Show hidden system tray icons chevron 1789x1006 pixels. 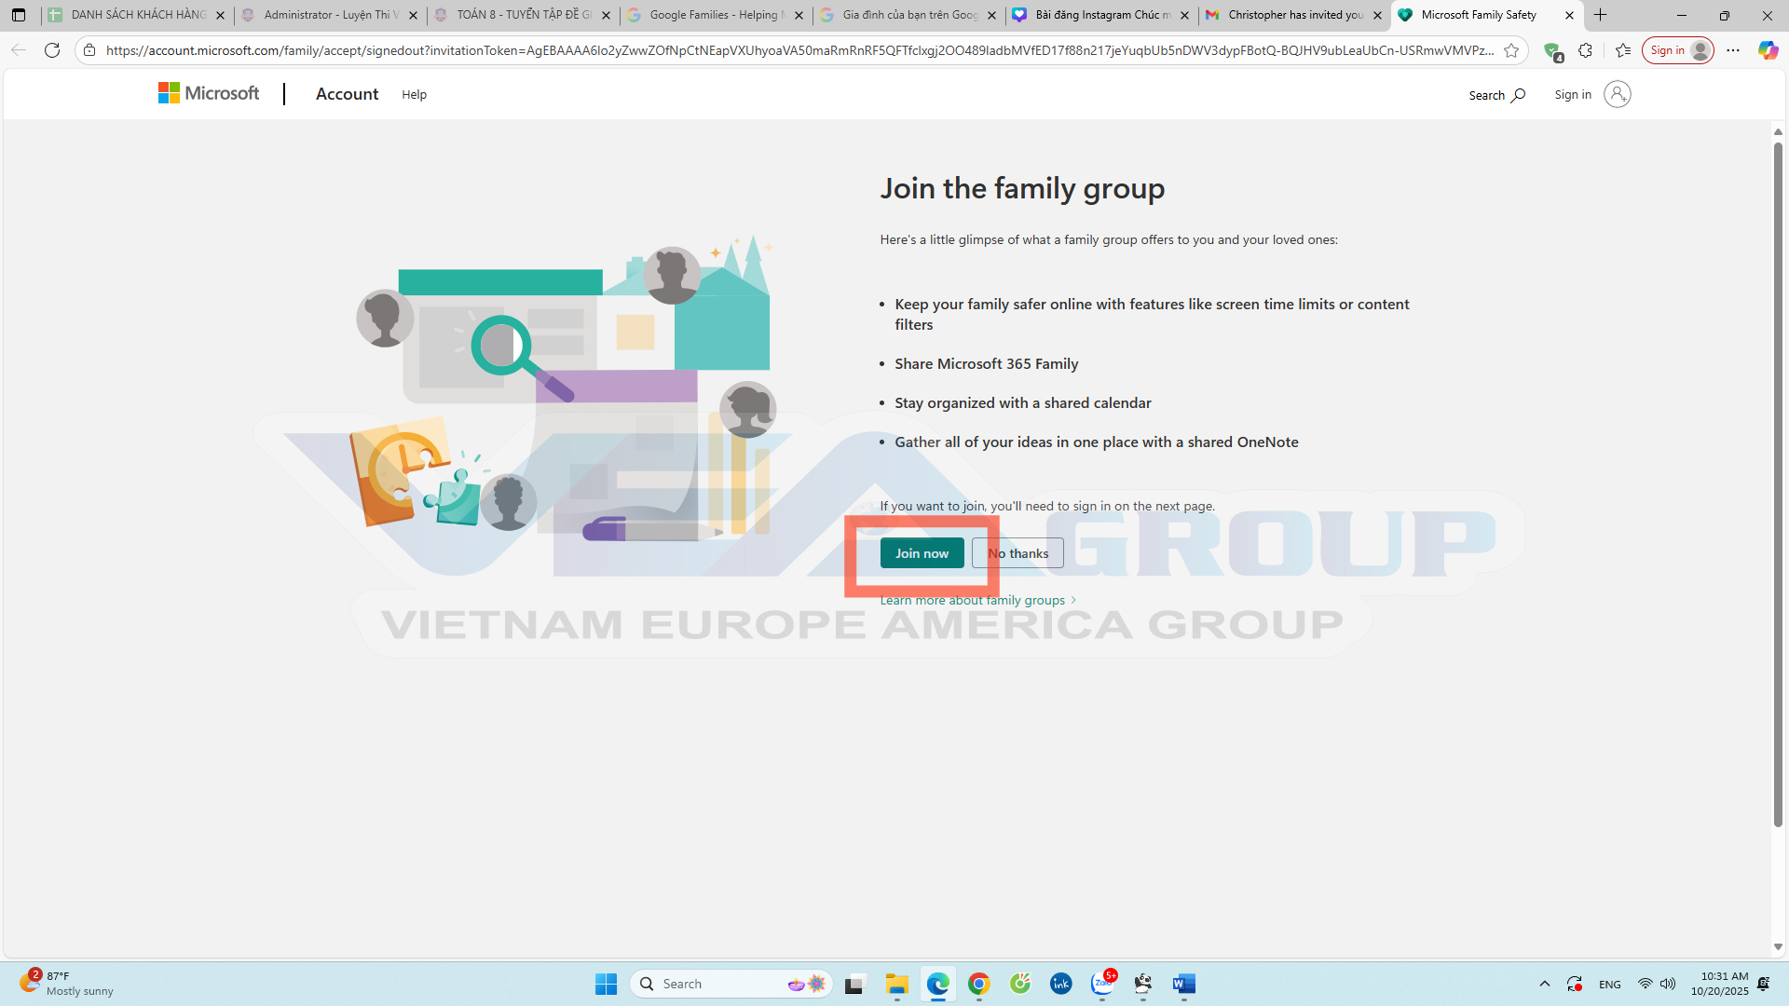(1544, 984)
